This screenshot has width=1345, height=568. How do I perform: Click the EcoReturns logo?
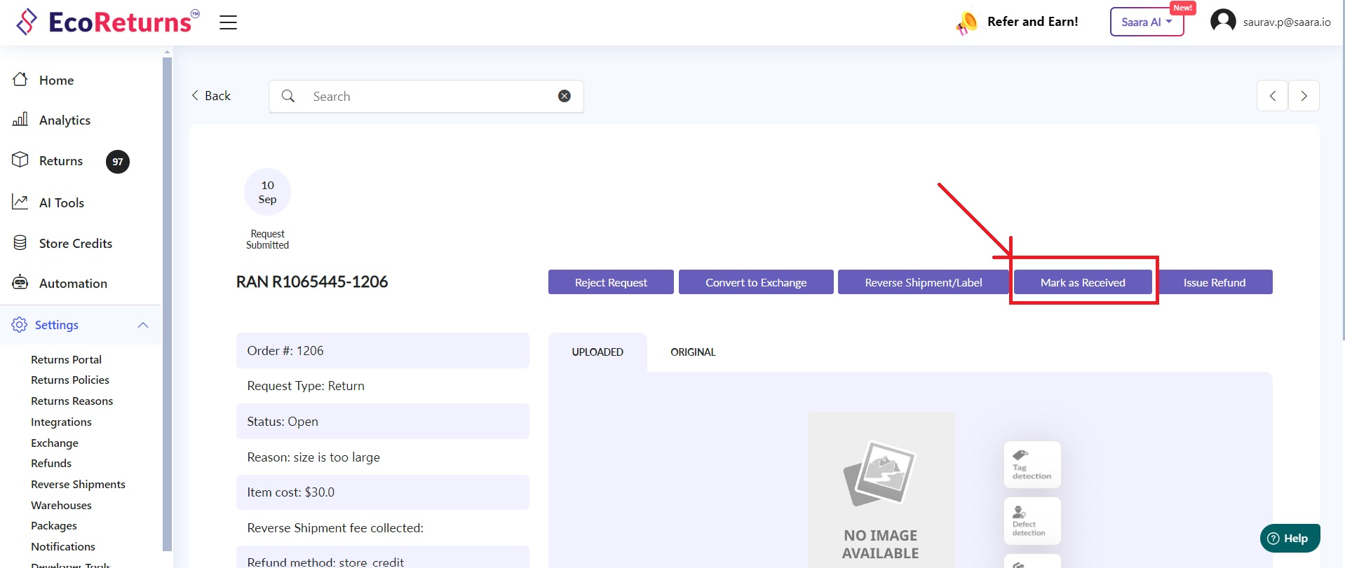[109, 22]
